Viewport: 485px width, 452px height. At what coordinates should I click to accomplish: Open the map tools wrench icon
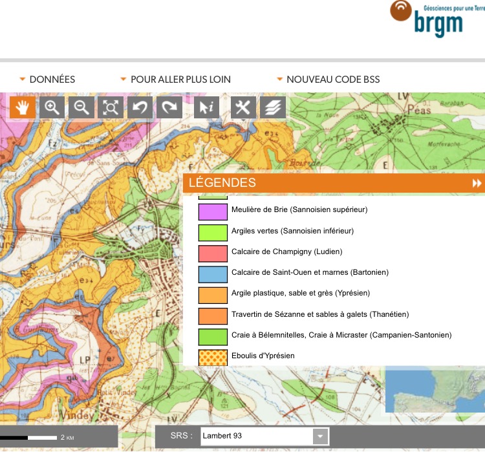(243, 107)
